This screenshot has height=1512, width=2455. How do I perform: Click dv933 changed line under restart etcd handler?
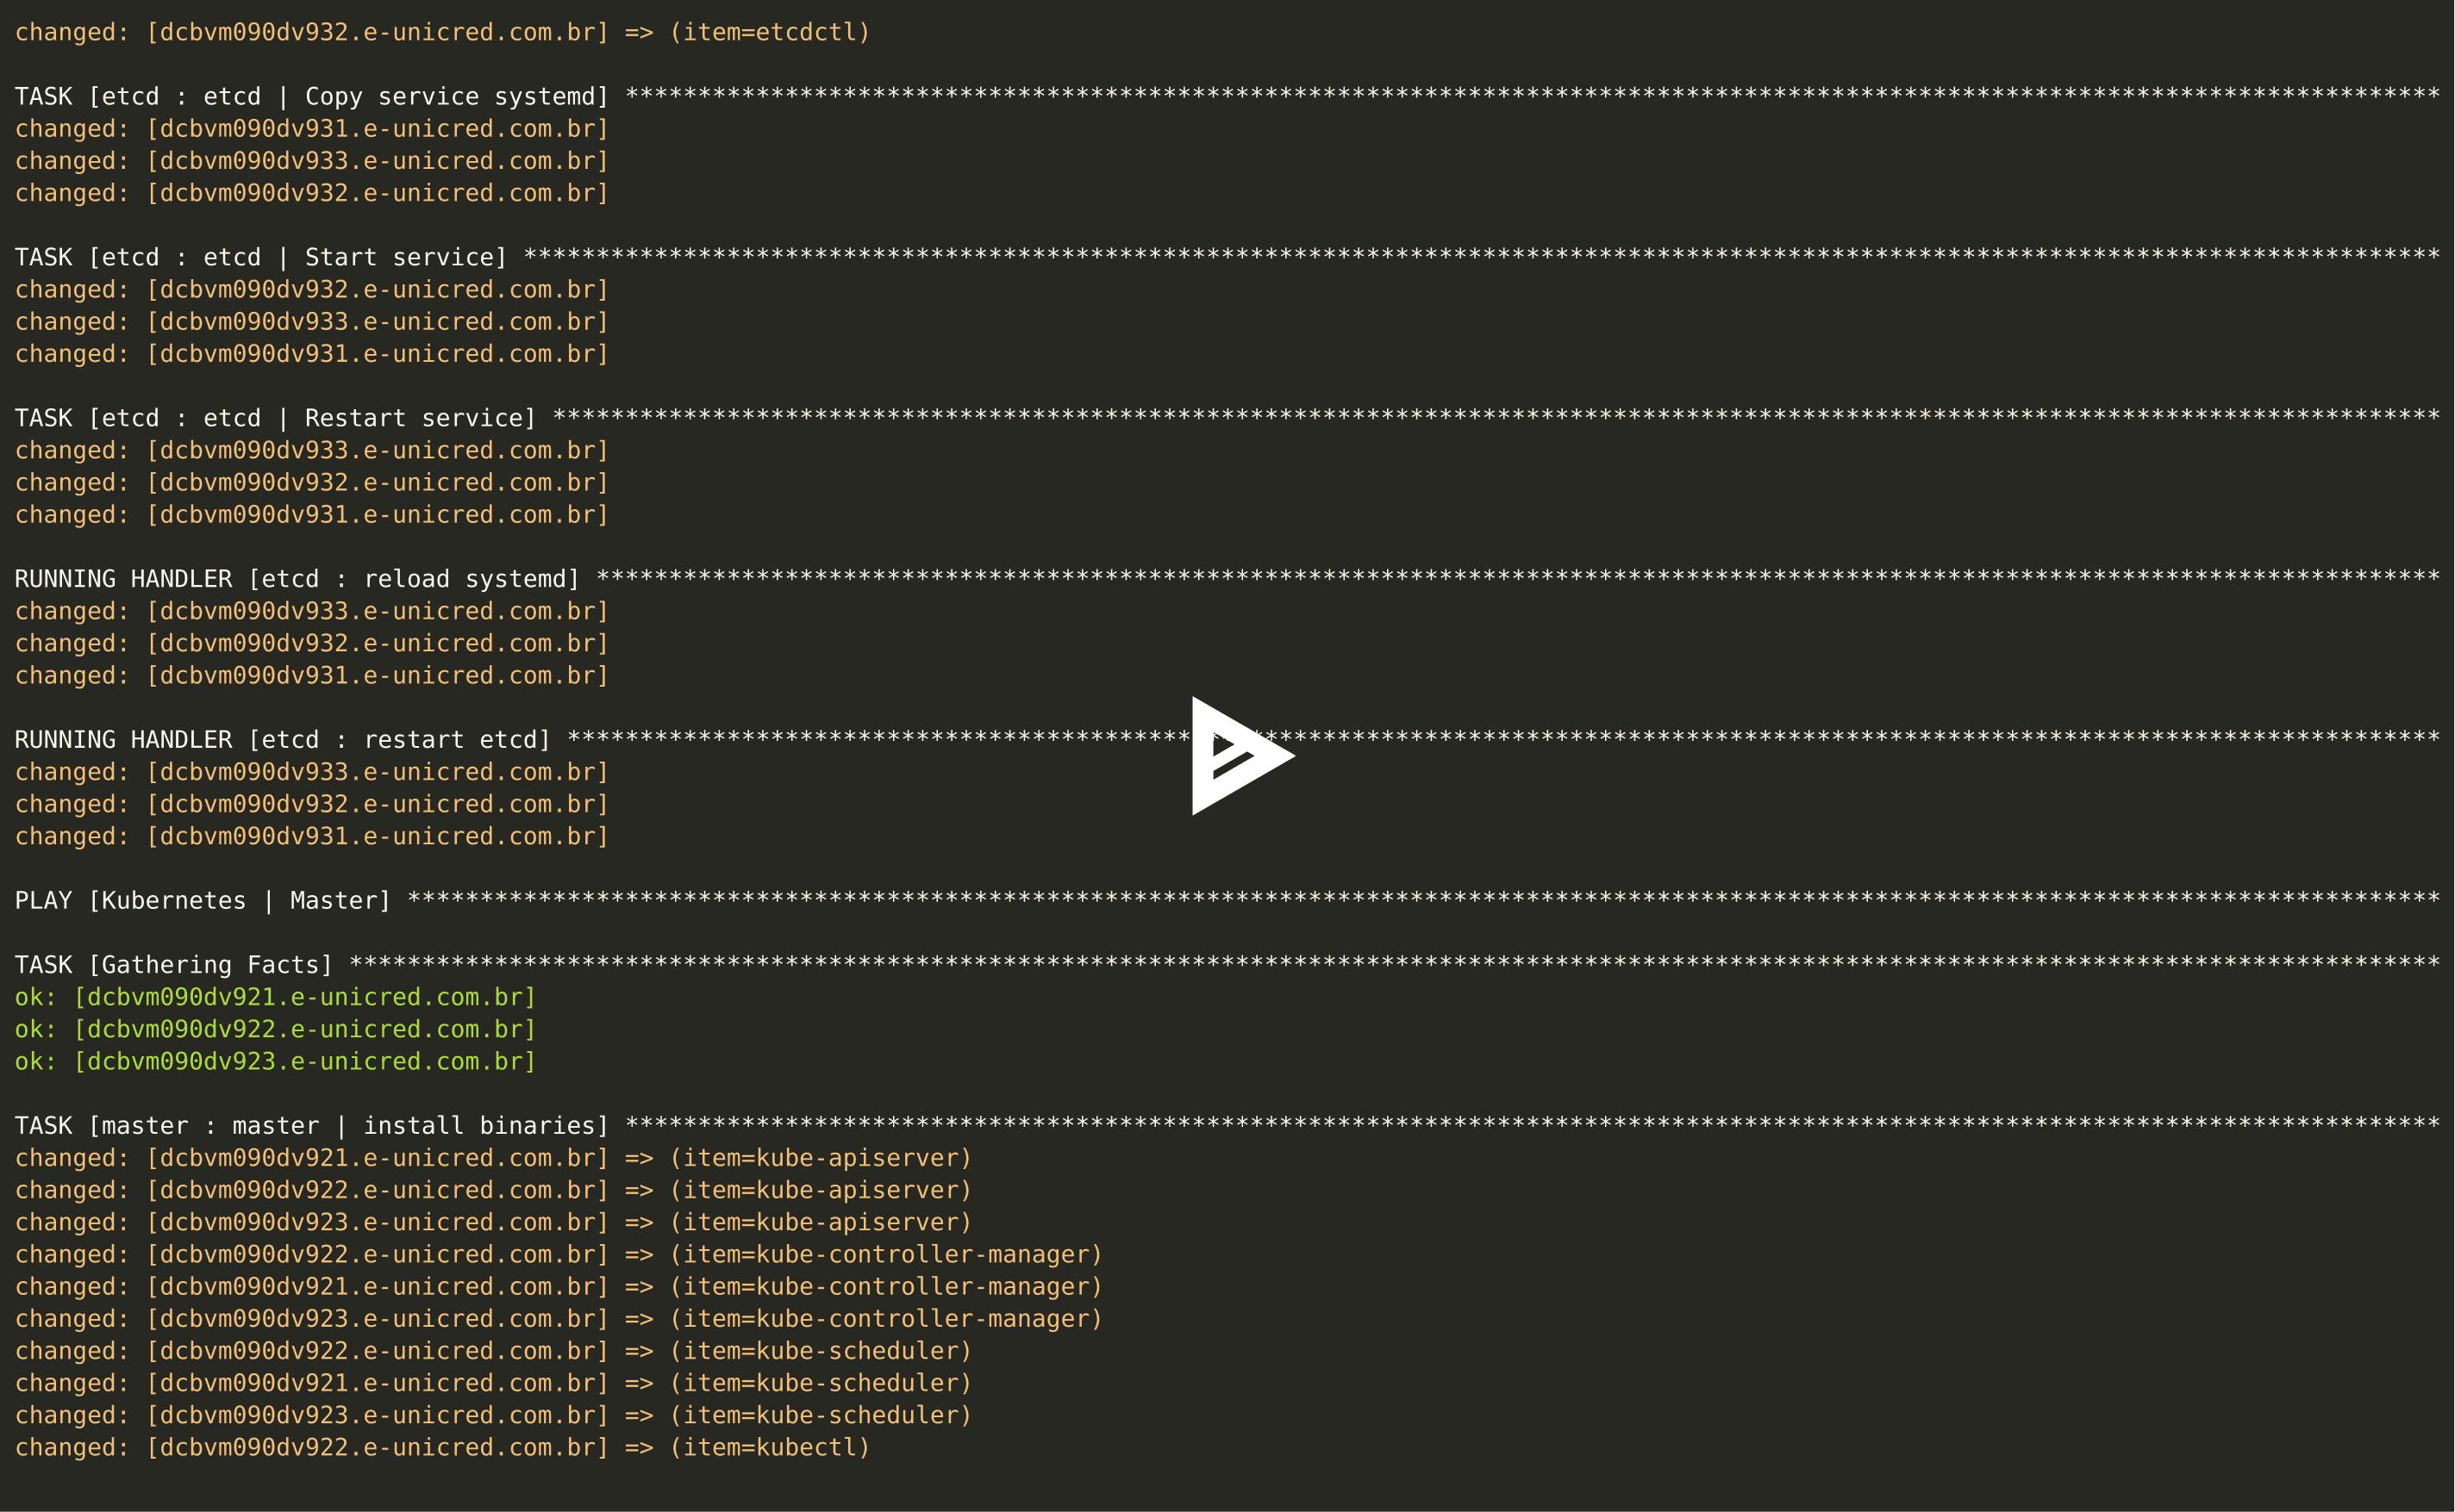(x=311, y=772)
